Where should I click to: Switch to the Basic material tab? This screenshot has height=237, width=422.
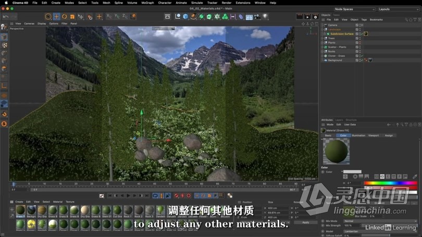point(328,135)
